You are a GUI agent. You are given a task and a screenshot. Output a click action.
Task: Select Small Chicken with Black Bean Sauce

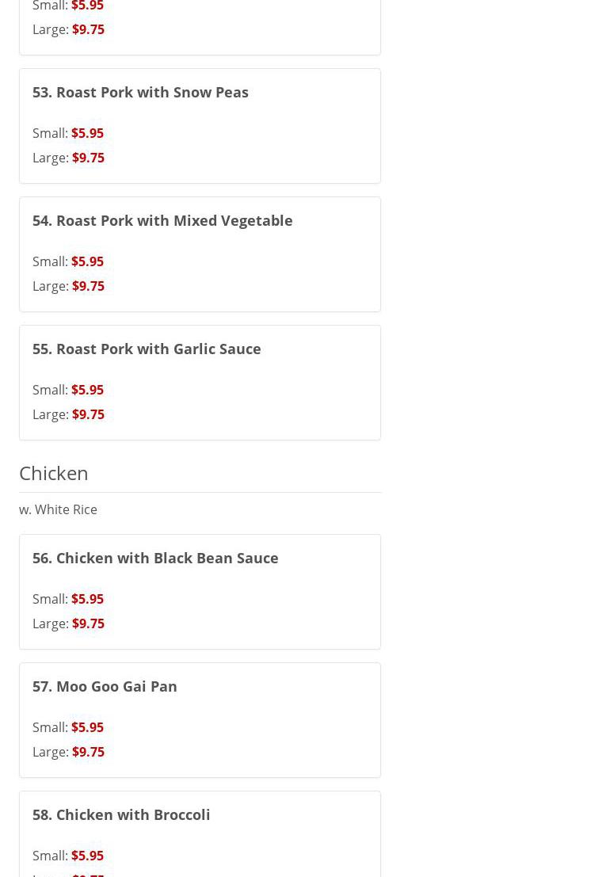click(x=87, y=599)
